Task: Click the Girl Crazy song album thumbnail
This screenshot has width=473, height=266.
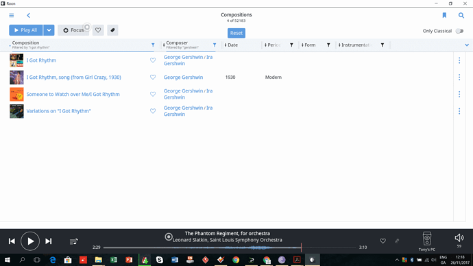Action: [x=16, y=77]
